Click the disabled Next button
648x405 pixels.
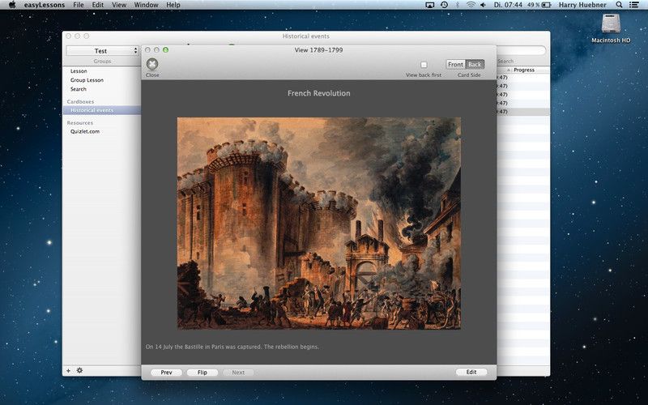(x=238, y=373)
